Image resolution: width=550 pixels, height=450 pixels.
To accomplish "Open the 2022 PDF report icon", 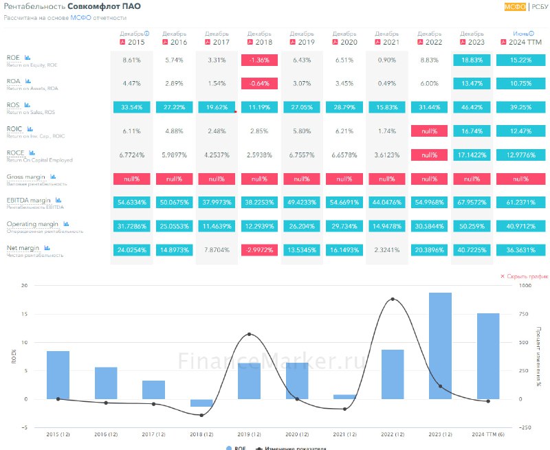I will pyautogui.click(x=420, y=42).
